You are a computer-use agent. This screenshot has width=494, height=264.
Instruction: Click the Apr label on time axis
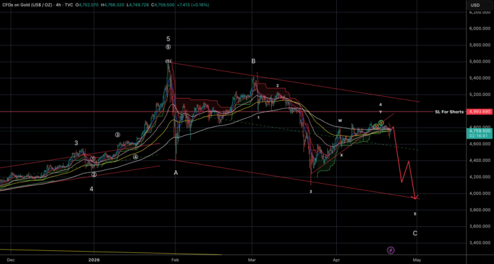pos(336,260)
